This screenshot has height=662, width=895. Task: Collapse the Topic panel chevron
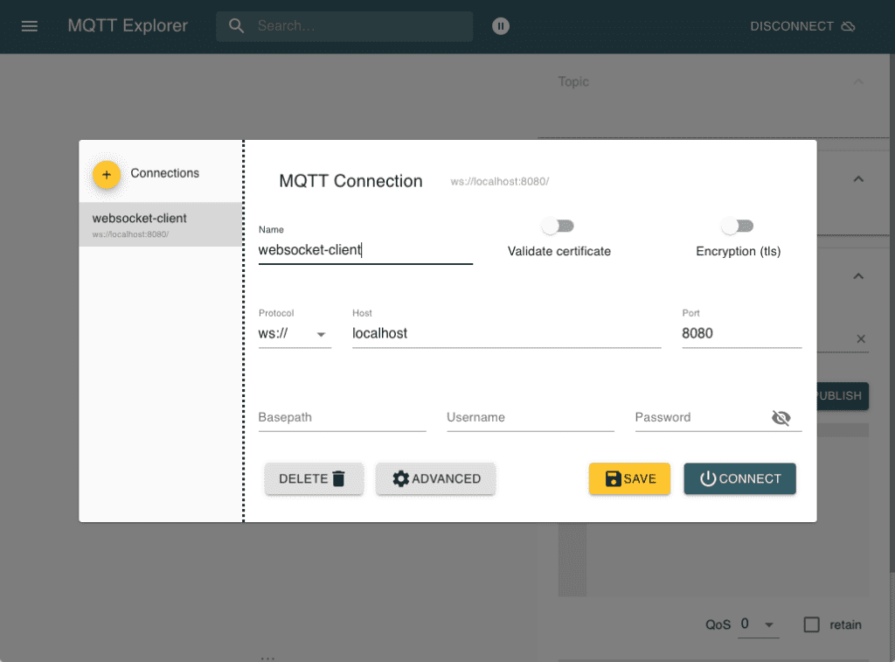click(x=857, y=81)
